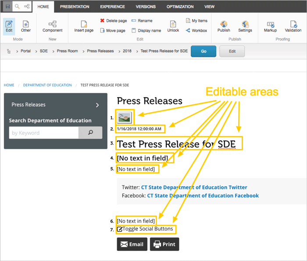Click the Save disk icon
The image size is (307, 261).
(x=7, y=7)
